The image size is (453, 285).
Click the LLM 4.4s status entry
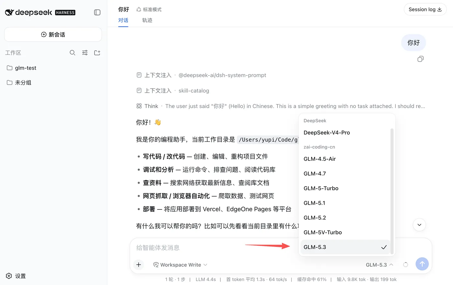[x=206, y=280]
